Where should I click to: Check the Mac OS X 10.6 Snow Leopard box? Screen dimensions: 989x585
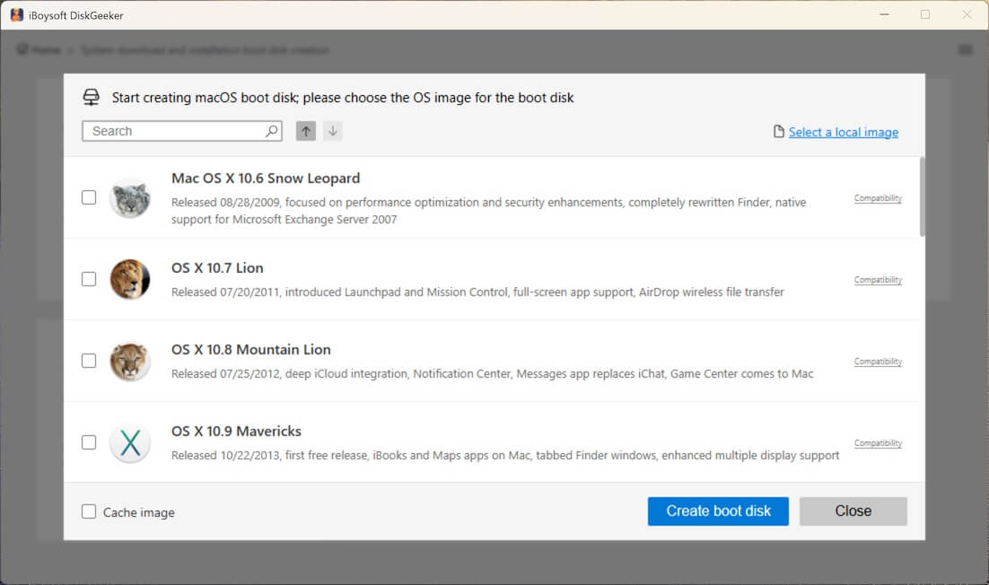(89, 197)
